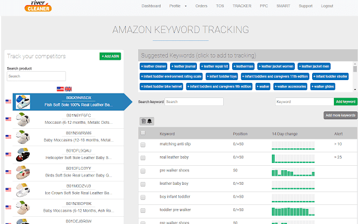Screen dimensions: 358x224
Task: Sort by Keyword column header
Action: click(x=167, y=134)
